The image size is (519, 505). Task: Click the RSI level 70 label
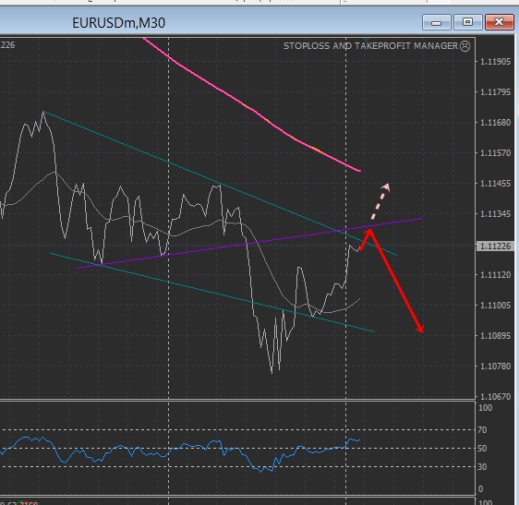point(482,430)
